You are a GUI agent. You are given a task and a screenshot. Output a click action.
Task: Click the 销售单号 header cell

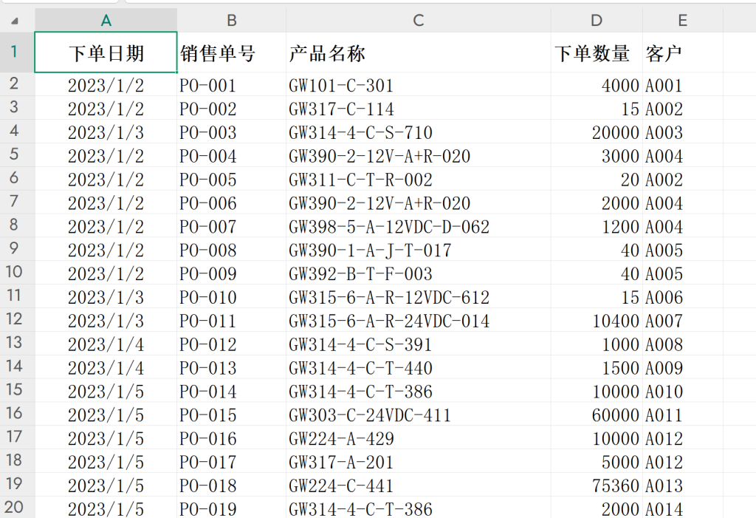(231, 52)
